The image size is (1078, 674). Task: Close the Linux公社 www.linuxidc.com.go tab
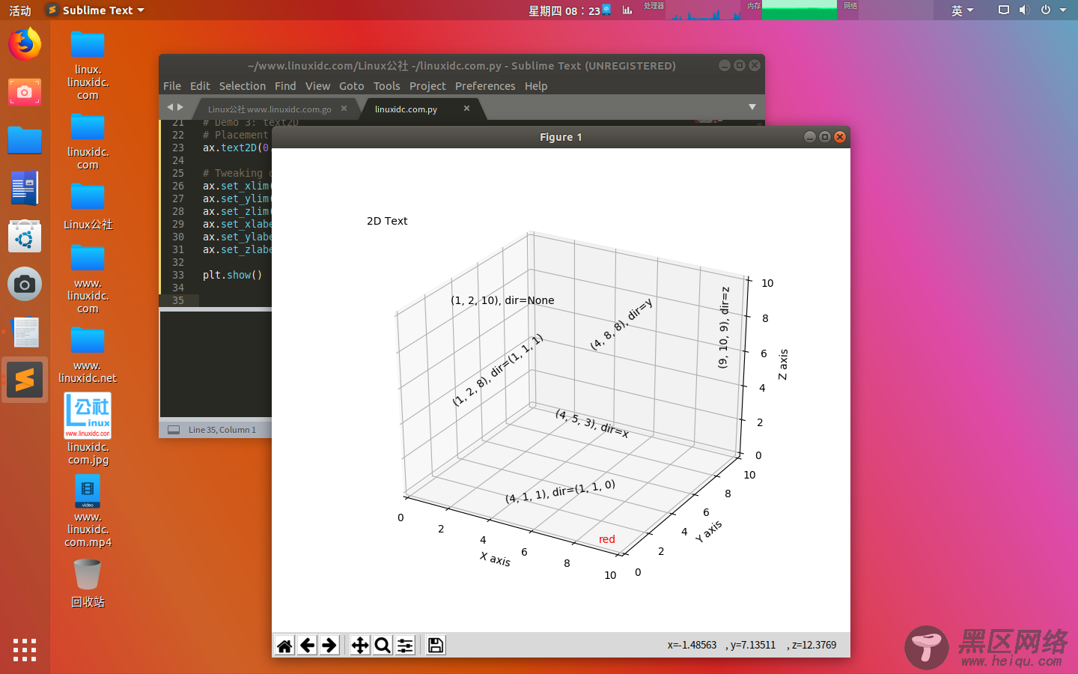344,109
